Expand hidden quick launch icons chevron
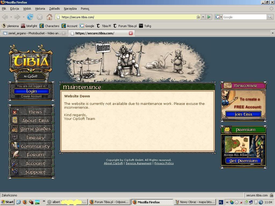Viewport: 275px width, 206px height. [x=44, y=201]
